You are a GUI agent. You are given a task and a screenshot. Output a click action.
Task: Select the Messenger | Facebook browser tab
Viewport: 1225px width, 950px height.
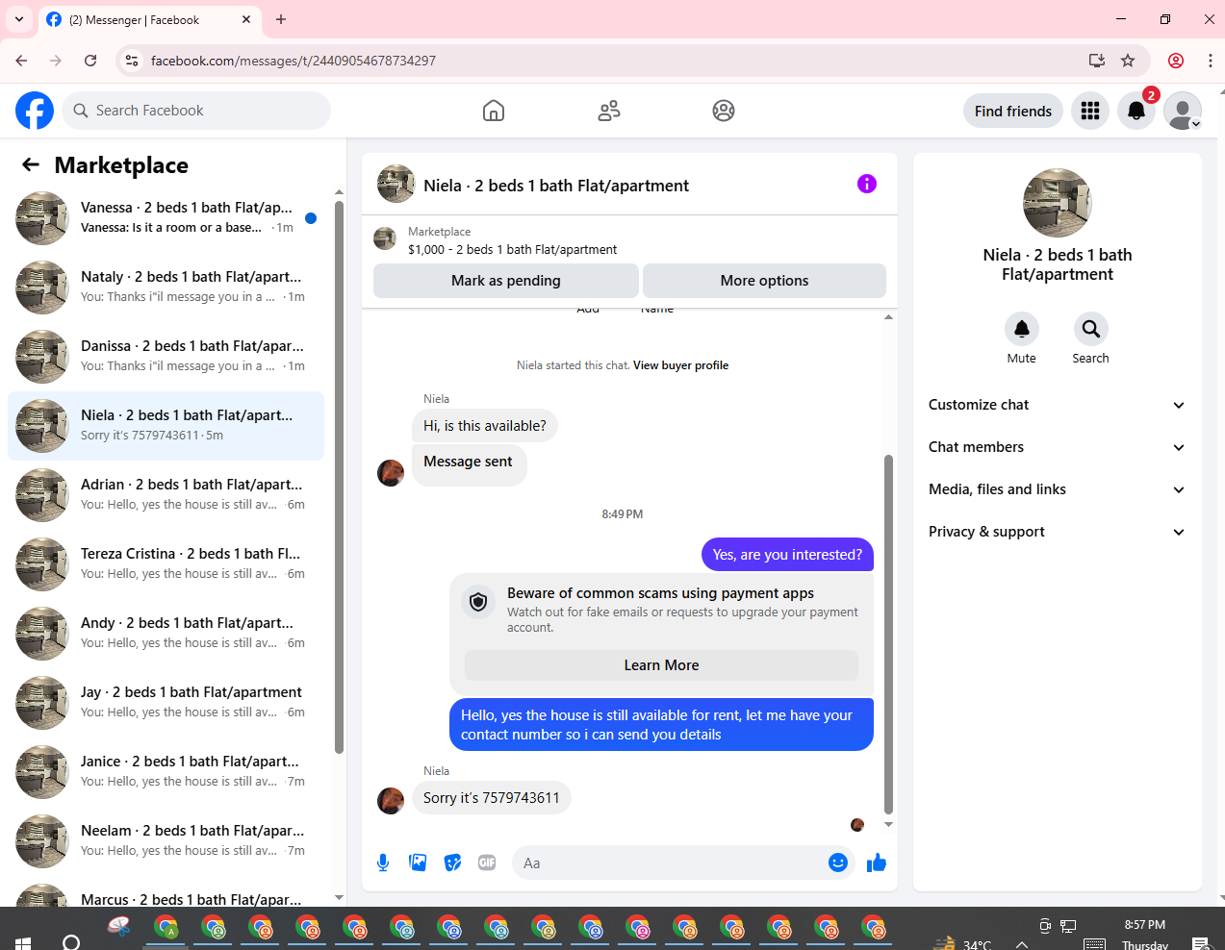pos(149,19)
